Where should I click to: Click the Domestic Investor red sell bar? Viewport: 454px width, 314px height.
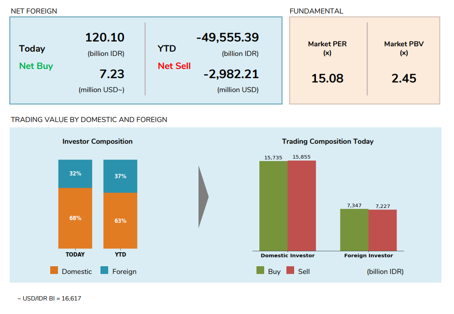301,205
